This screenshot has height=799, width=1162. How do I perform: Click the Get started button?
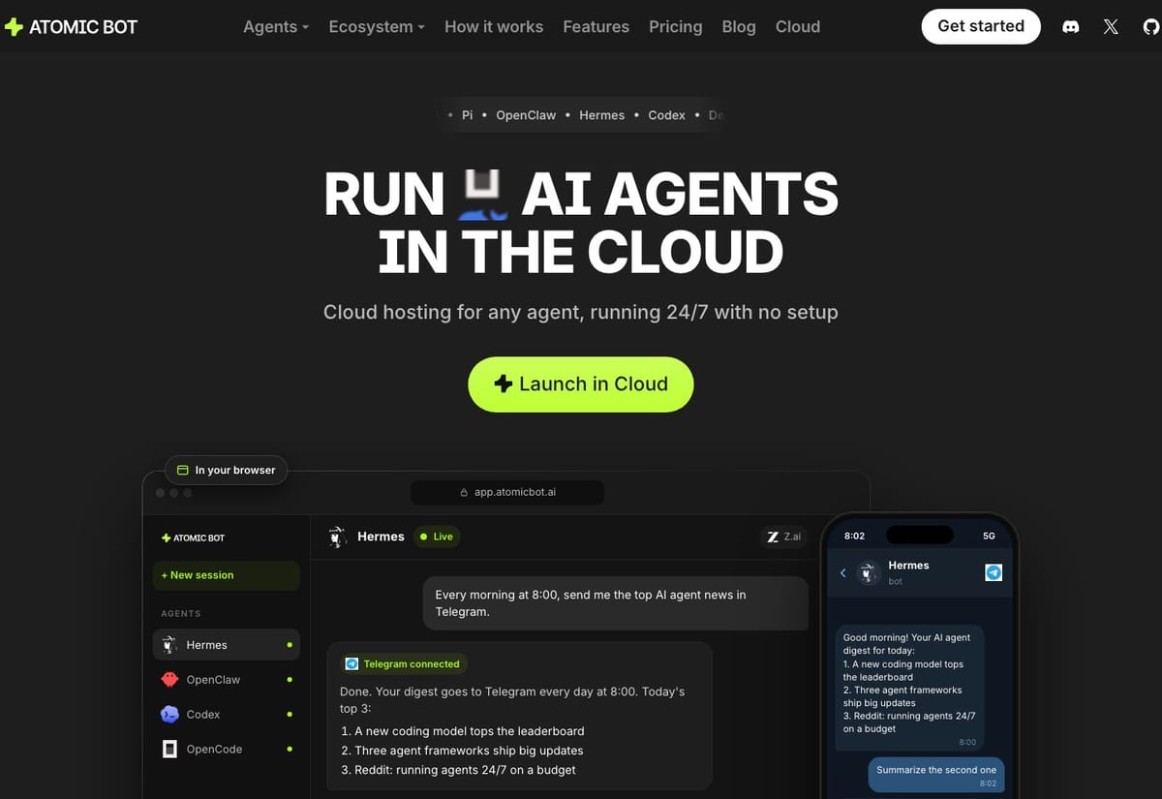[x=981, y=26]
